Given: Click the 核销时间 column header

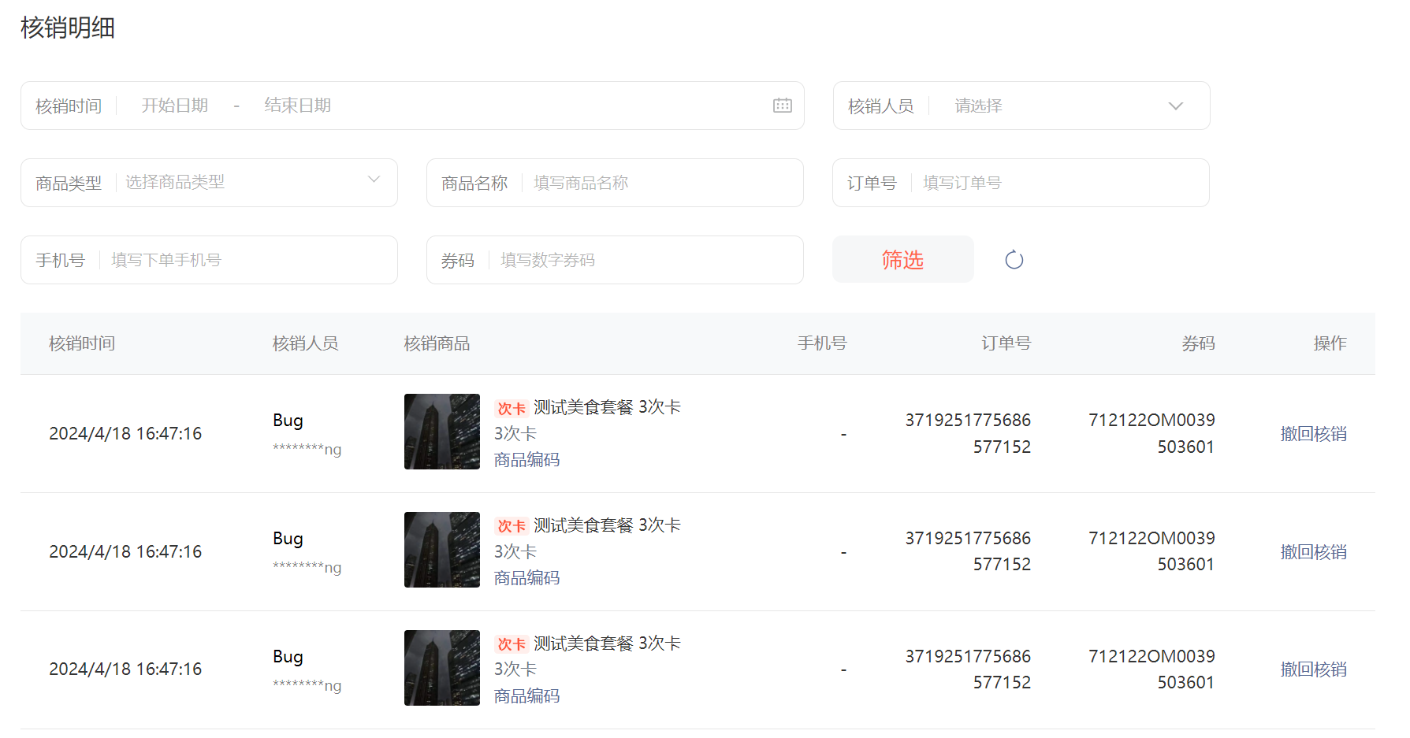Looking at the screenshot, I should click(82, 343).
